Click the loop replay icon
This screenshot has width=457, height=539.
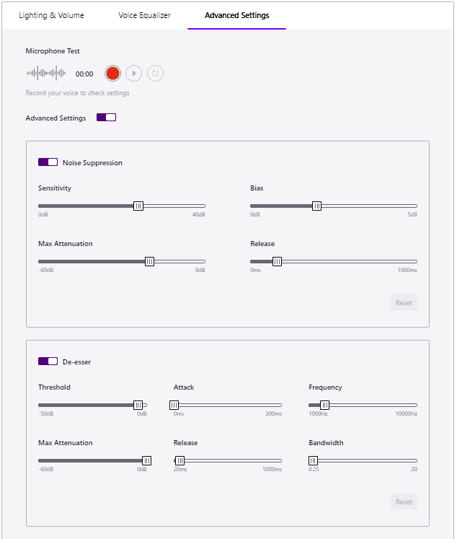click(155, 73)
